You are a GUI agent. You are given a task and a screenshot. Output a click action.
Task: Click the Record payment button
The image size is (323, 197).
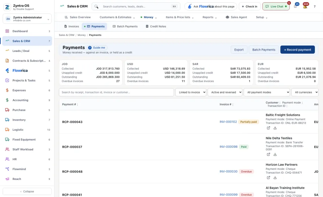click(297, 50)
